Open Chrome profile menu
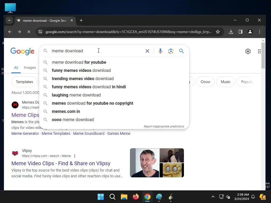 (x=250, y=32)
